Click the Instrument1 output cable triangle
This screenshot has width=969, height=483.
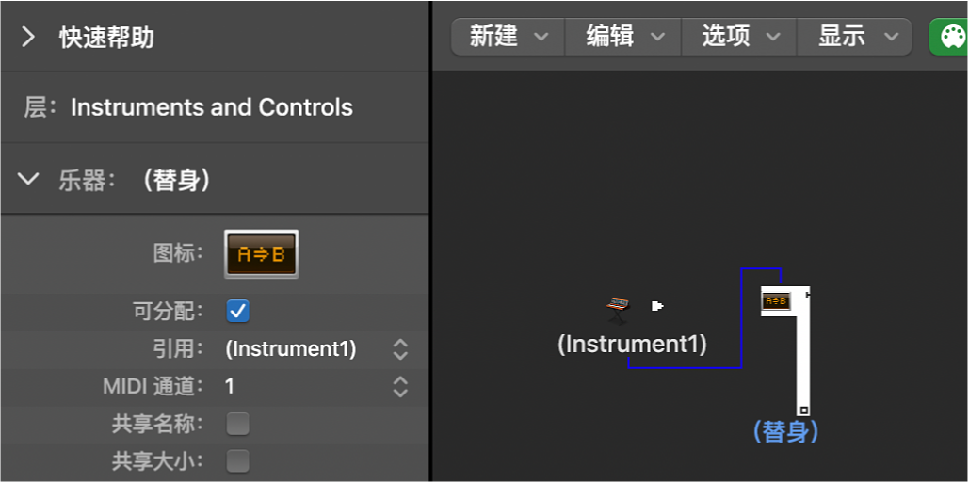[658, 305]
